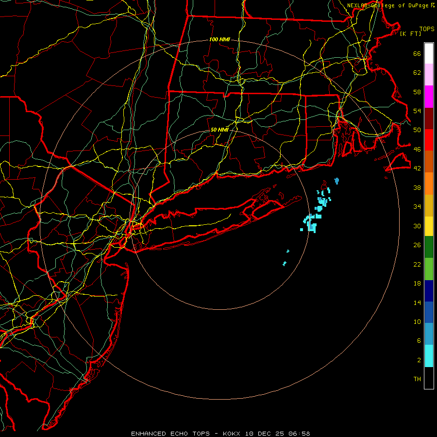437x437 pixels.
Task: Click the "14" legend value
Action: pos(417,303)
